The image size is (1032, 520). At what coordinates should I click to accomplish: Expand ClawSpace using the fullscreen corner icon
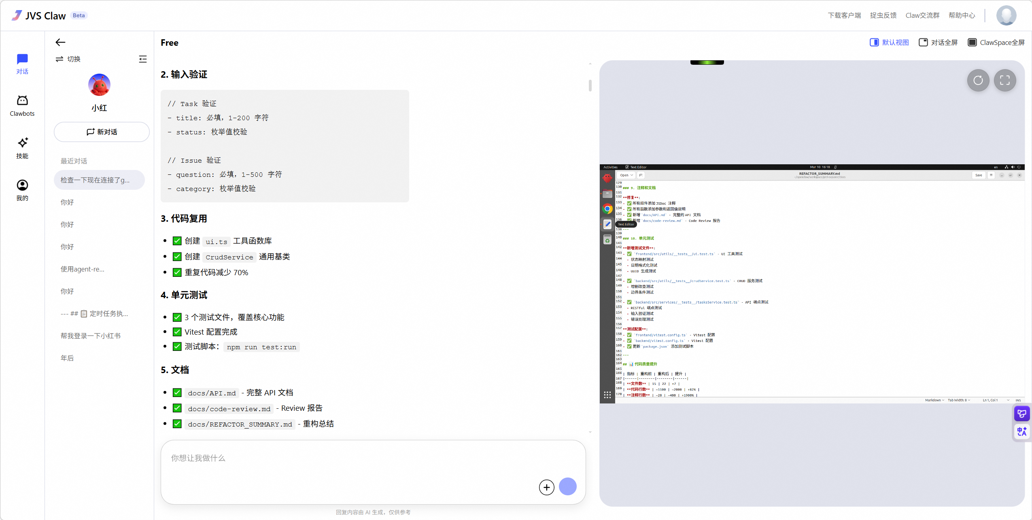tap(1005, 81)
